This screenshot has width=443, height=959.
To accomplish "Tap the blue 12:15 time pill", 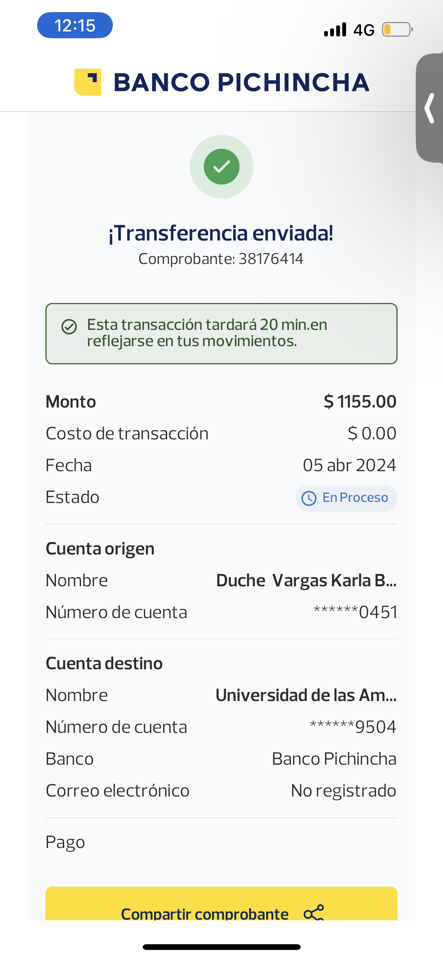I will click(75, 25).
